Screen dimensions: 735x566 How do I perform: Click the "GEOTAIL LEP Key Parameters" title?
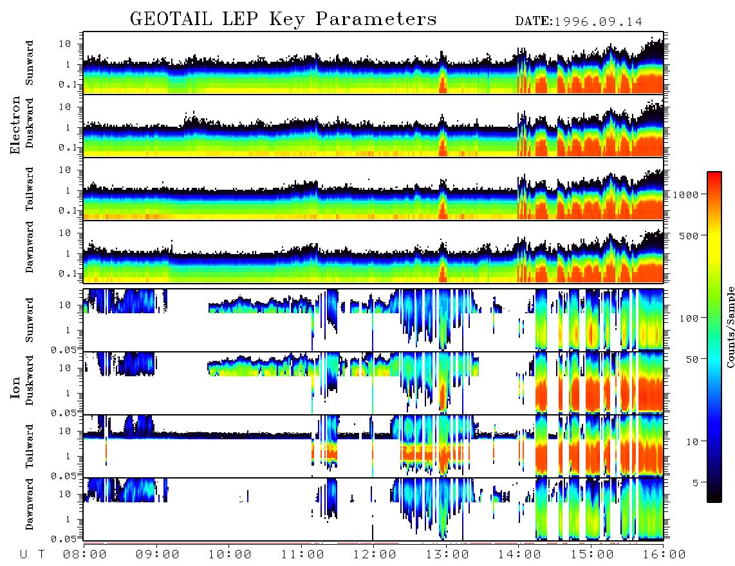click(x=283, y=19)
